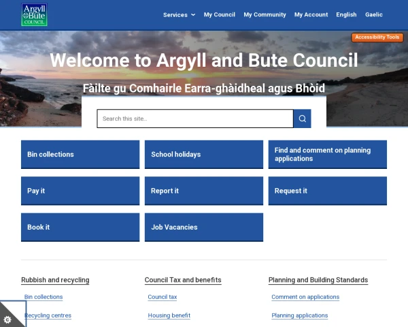Select the School holidays tile
This screenshot has width=408, height=327.
pyautogui.click(x=204, y=155)
